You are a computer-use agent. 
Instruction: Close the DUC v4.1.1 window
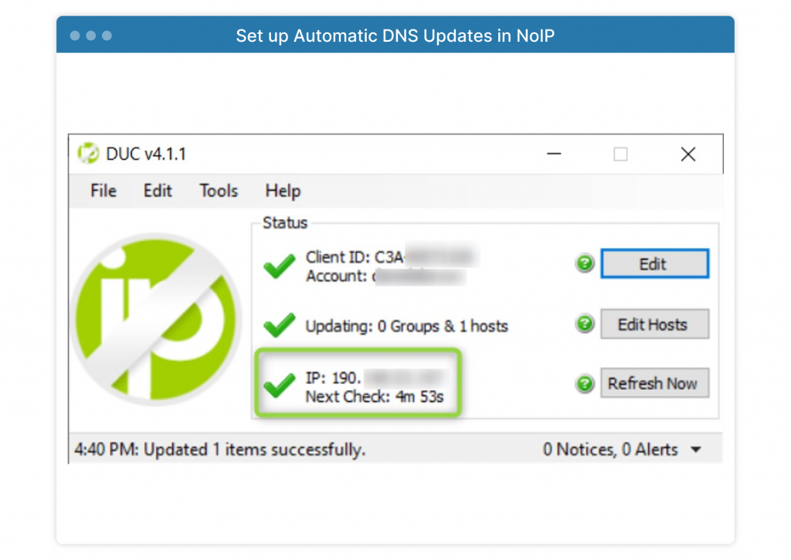(x=688, y=154)
